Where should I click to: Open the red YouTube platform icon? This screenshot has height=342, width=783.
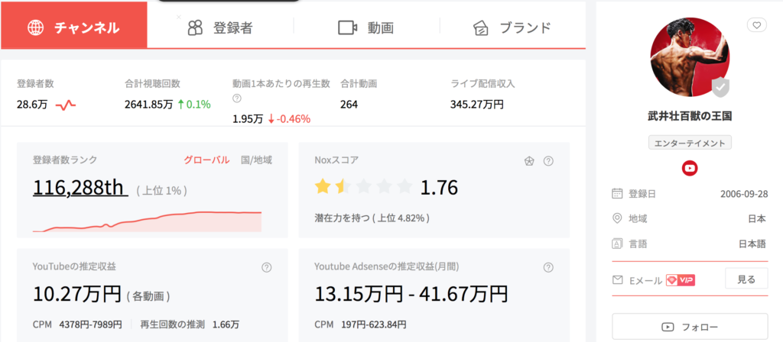tap(690, 169)
